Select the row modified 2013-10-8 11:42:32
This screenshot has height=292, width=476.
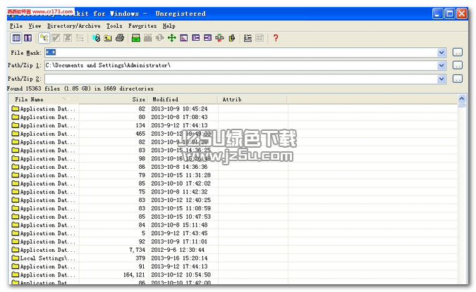(233, 192)
